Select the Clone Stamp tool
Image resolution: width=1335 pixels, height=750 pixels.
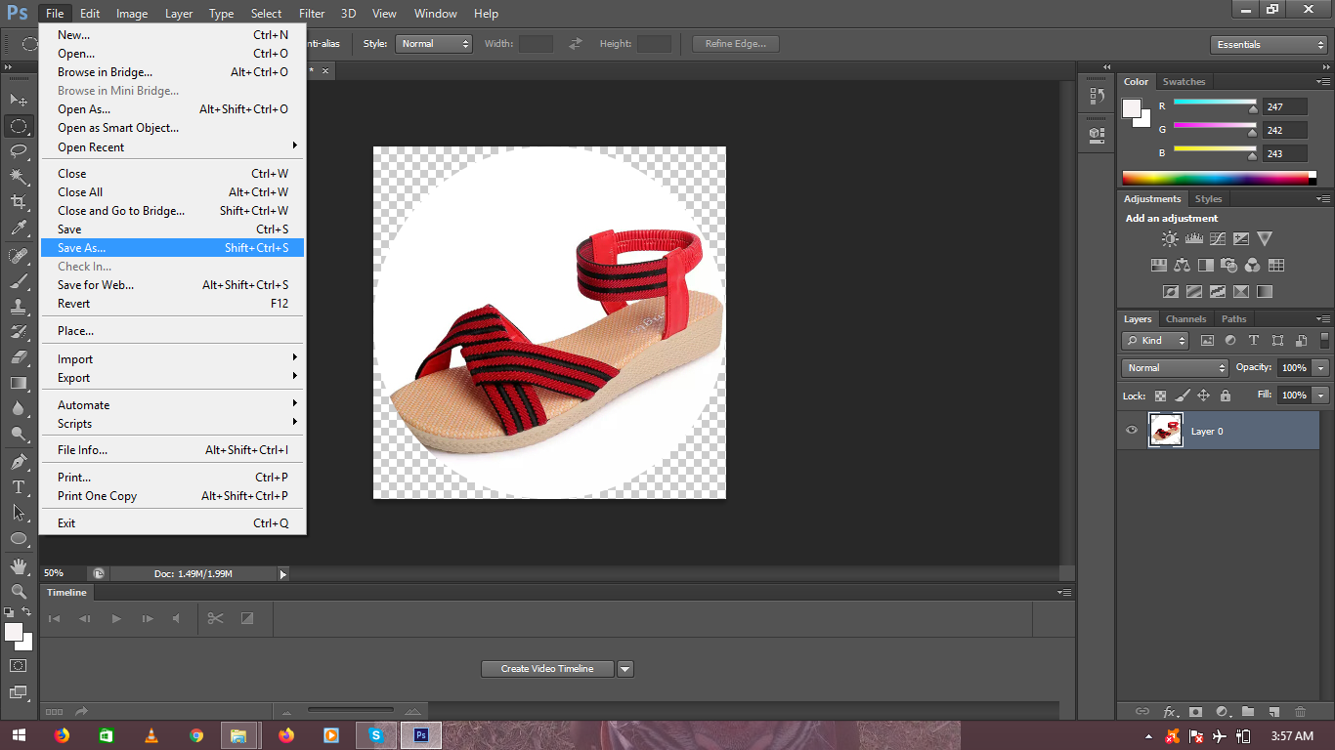point(19,307)
